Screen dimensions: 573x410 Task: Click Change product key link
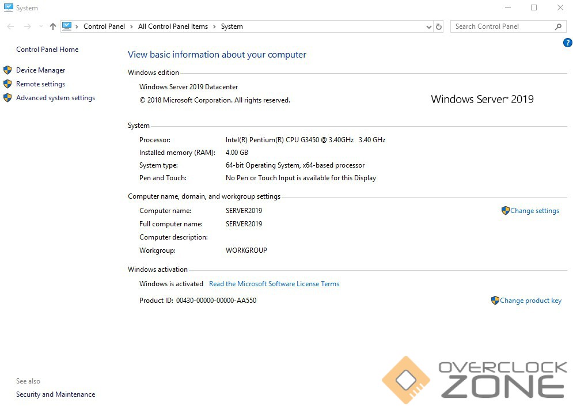[x=530, y=301]
